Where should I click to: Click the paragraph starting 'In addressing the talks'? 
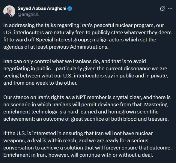tap(87, 36)
